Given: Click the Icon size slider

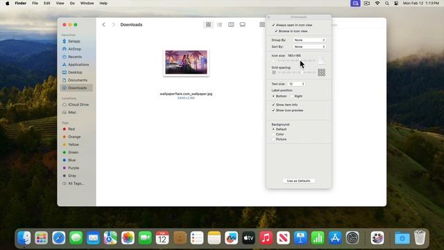Looking at the screenshot, I should click(297, 60).
